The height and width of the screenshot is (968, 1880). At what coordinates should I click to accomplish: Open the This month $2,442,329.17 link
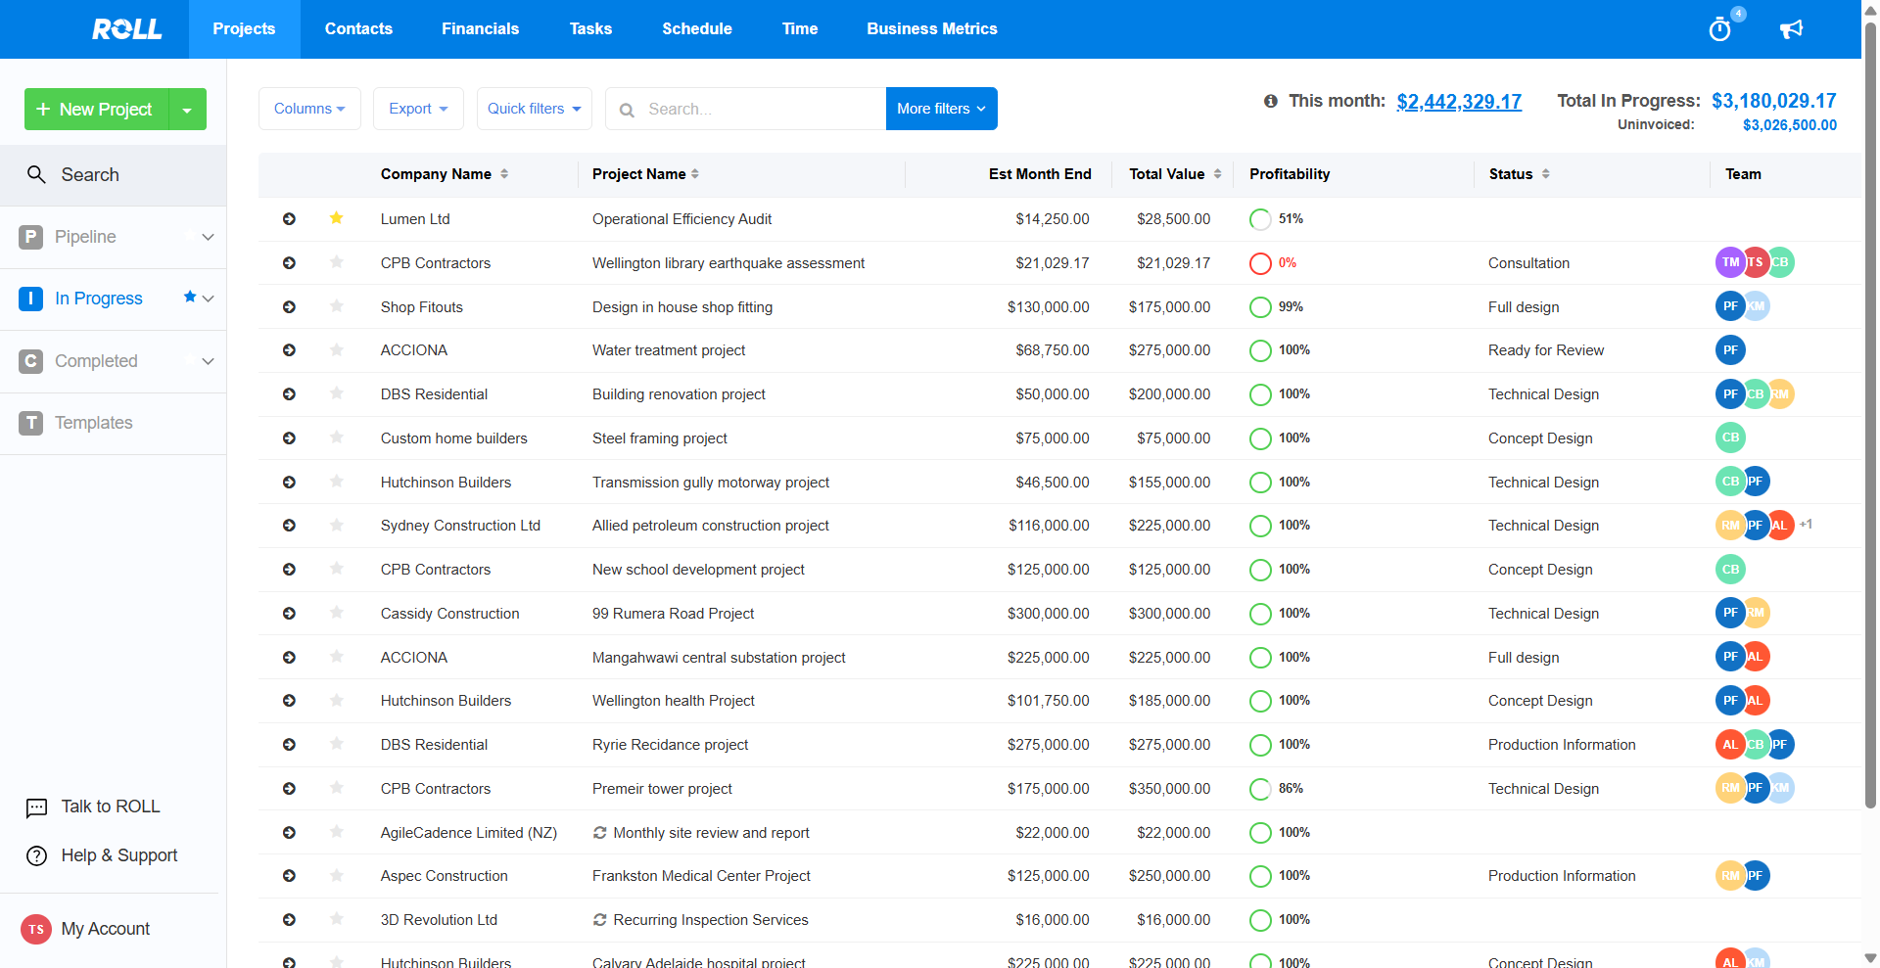tap(1458, 102)
